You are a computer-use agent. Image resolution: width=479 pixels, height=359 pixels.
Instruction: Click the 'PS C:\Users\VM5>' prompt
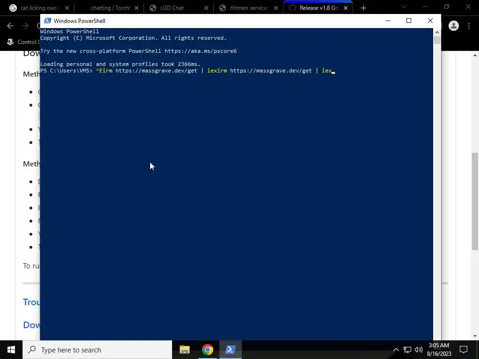(x=66, y=71)
